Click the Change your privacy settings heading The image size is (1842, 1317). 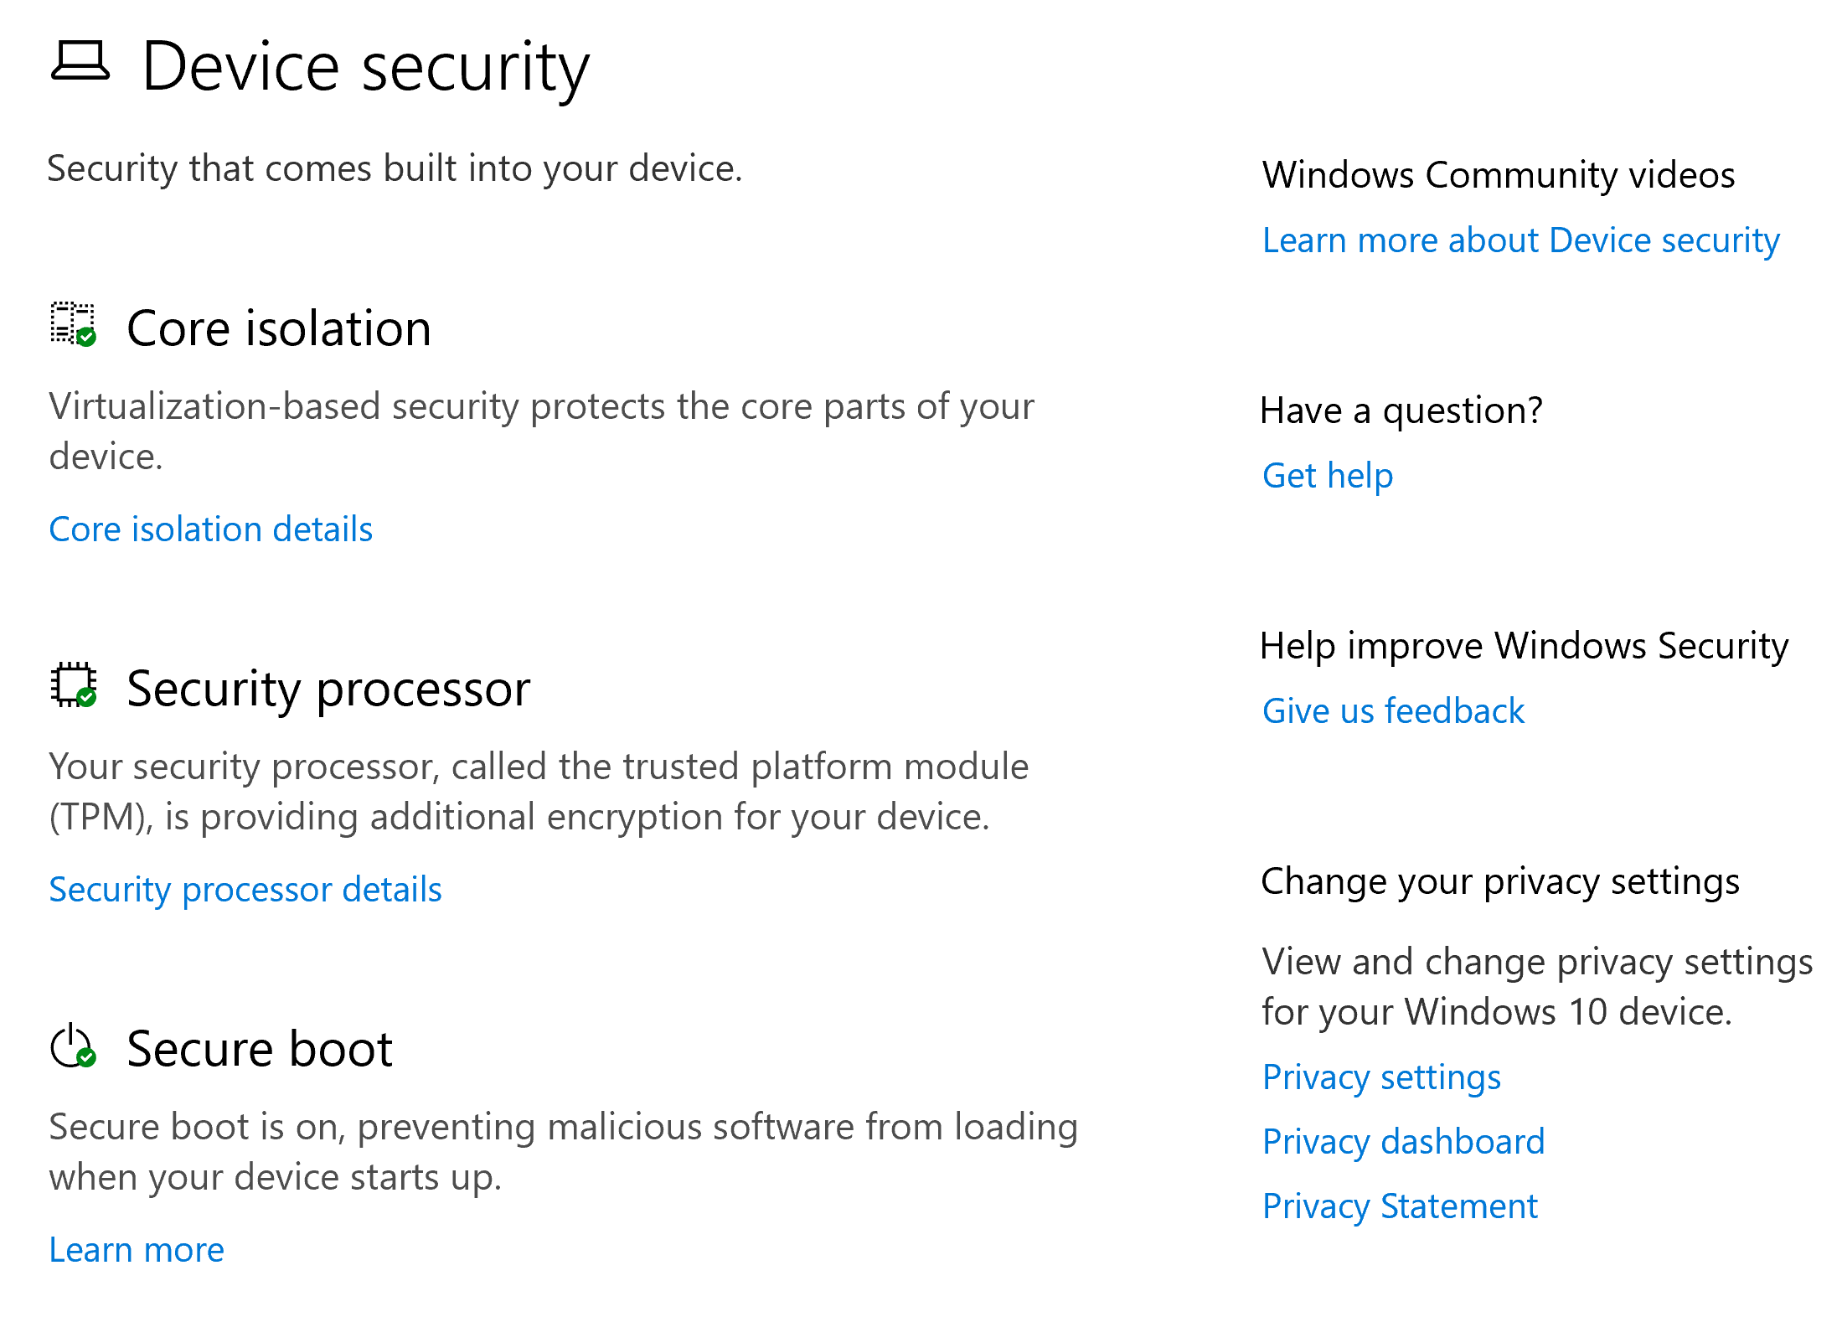pyautogui.click(x=1500, y=882)
